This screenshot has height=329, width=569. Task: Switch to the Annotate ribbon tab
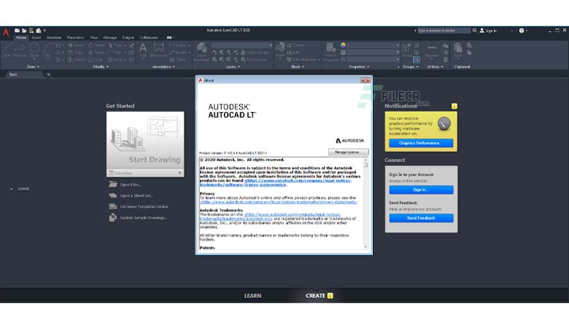(54, 37)
